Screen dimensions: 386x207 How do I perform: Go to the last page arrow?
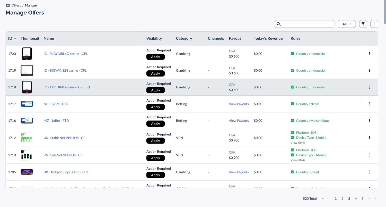(x=375, y=199)
